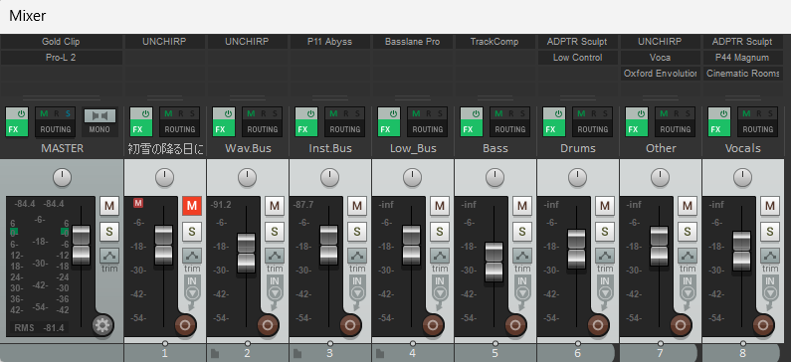
Task: Bypass FX power on Inst.Bus track
Action: tap(311, 114)
